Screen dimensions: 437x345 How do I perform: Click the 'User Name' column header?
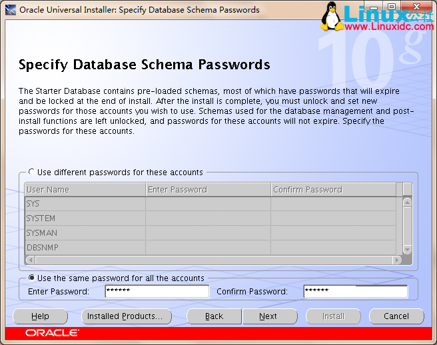coord(85,190)
